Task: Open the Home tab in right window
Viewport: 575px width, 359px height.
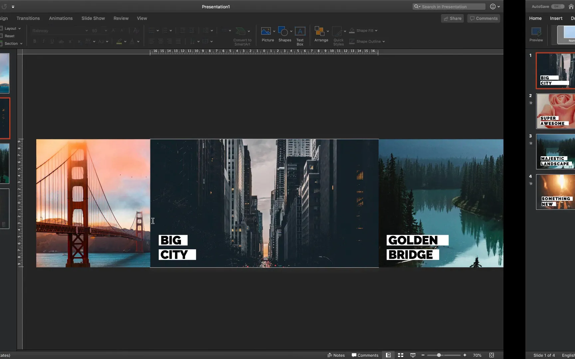Action: pyautogui.click(x=535, y=18)
